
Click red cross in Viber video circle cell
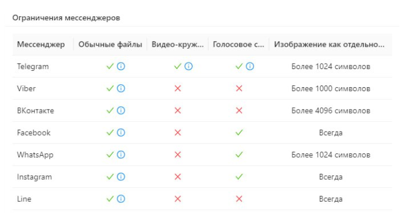[177, 88]
